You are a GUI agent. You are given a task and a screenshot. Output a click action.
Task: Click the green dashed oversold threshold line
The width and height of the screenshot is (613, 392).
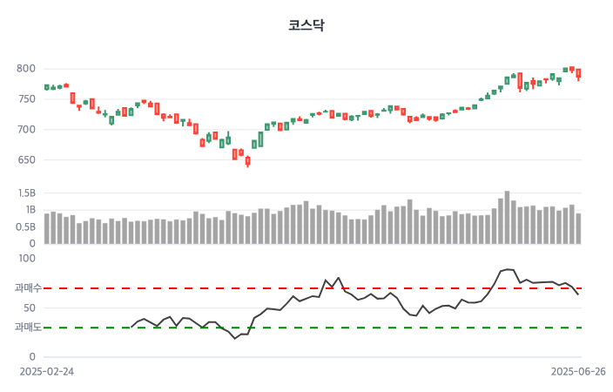[348, 328]
